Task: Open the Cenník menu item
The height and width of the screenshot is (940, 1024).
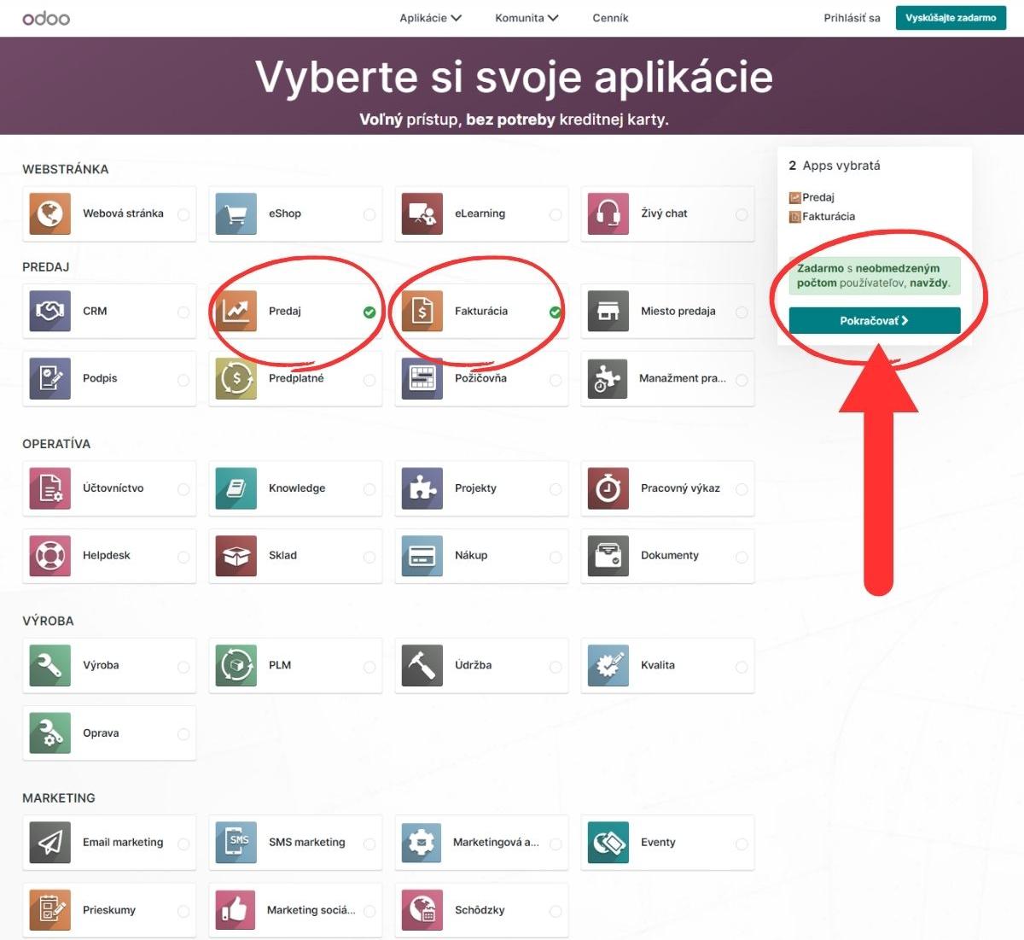Action: (x=610, y=18)
